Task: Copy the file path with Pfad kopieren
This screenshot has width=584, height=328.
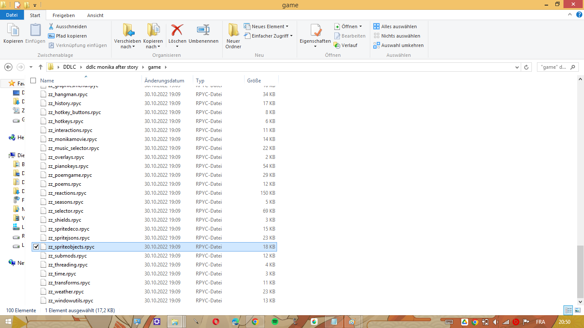Action: pyautogui.click(x=70, y=36)
